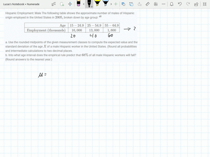Viewport: 210px width, 157px height.
Task: Toggle ink to shape
Action: [131, 4]
